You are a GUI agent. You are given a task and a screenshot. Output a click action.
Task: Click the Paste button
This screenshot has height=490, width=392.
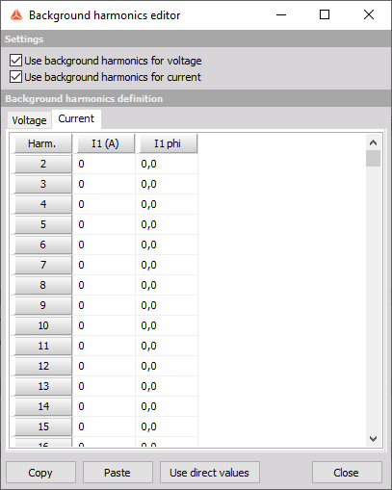click(118, 472)
